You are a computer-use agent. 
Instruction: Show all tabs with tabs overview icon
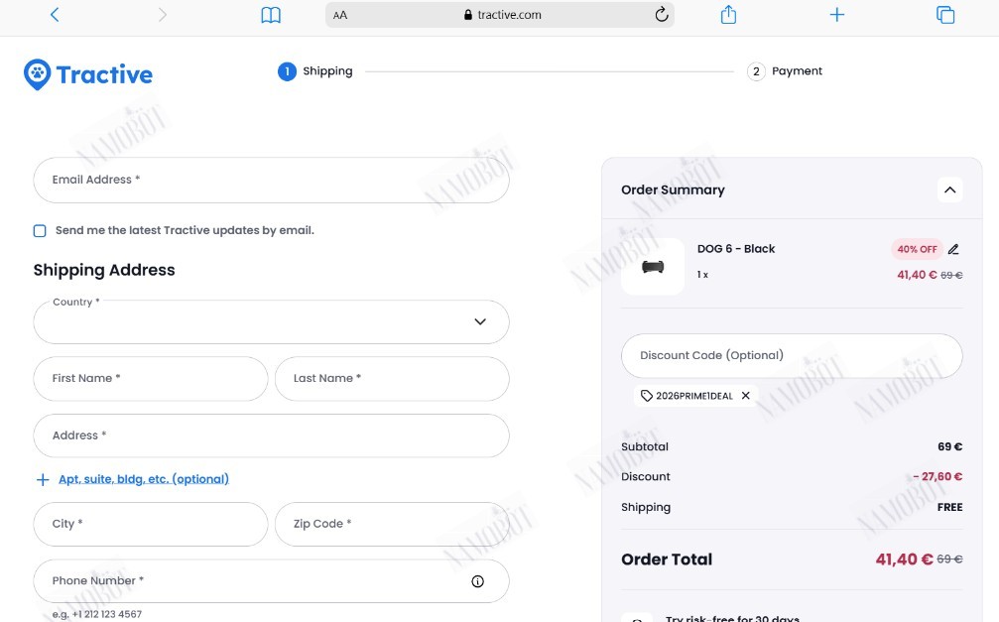tap(944, 15)
